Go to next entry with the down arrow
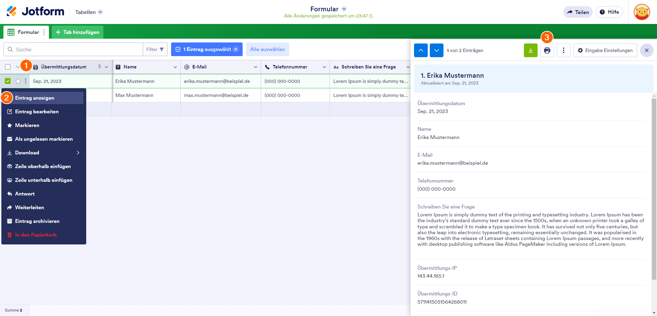This screenshot has width=657, height=316. click(437, 50)
